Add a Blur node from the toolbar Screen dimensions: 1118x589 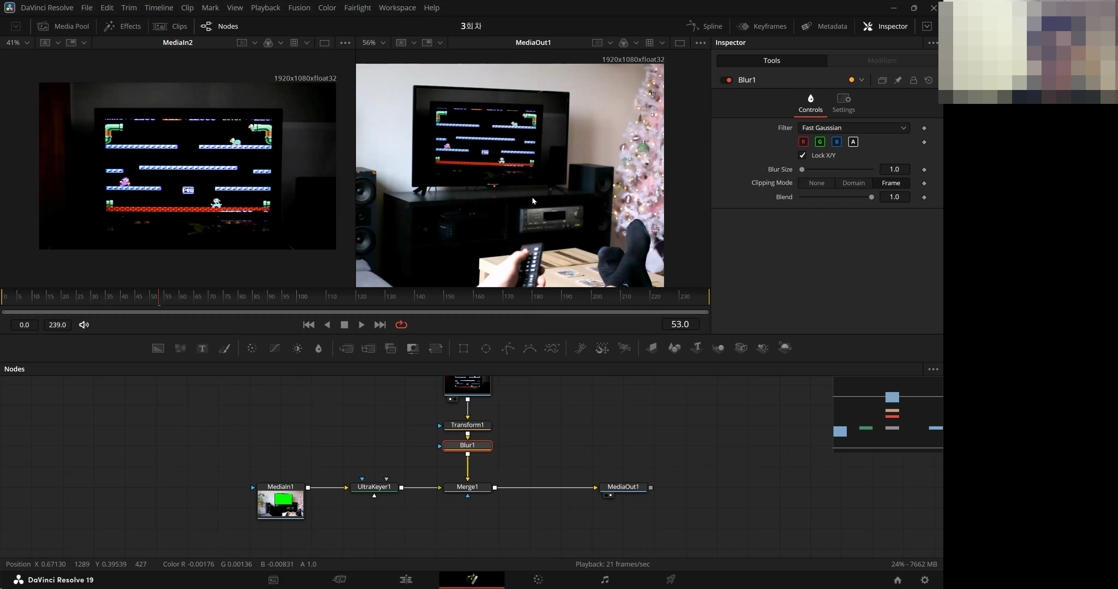coord(319,348)
